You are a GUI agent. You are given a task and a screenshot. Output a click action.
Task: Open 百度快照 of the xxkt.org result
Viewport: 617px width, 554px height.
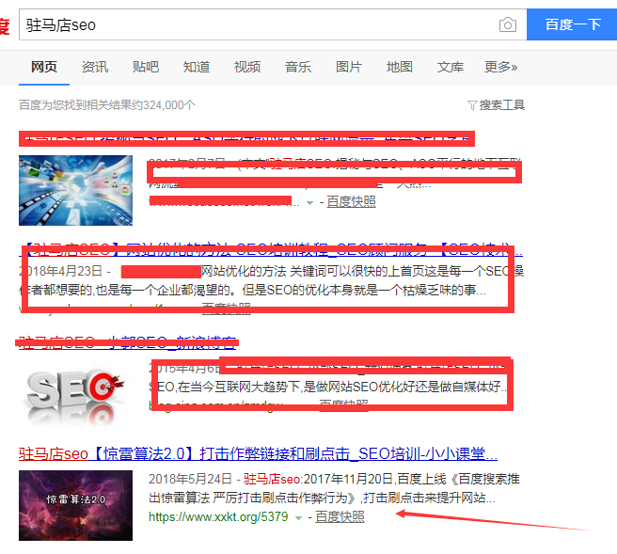(x=340, y=516)
